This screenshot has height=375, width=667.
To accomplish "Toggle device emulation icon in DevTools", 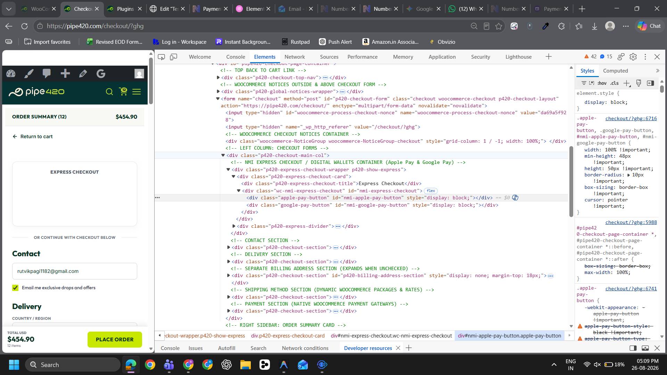I will click(173, 57).
